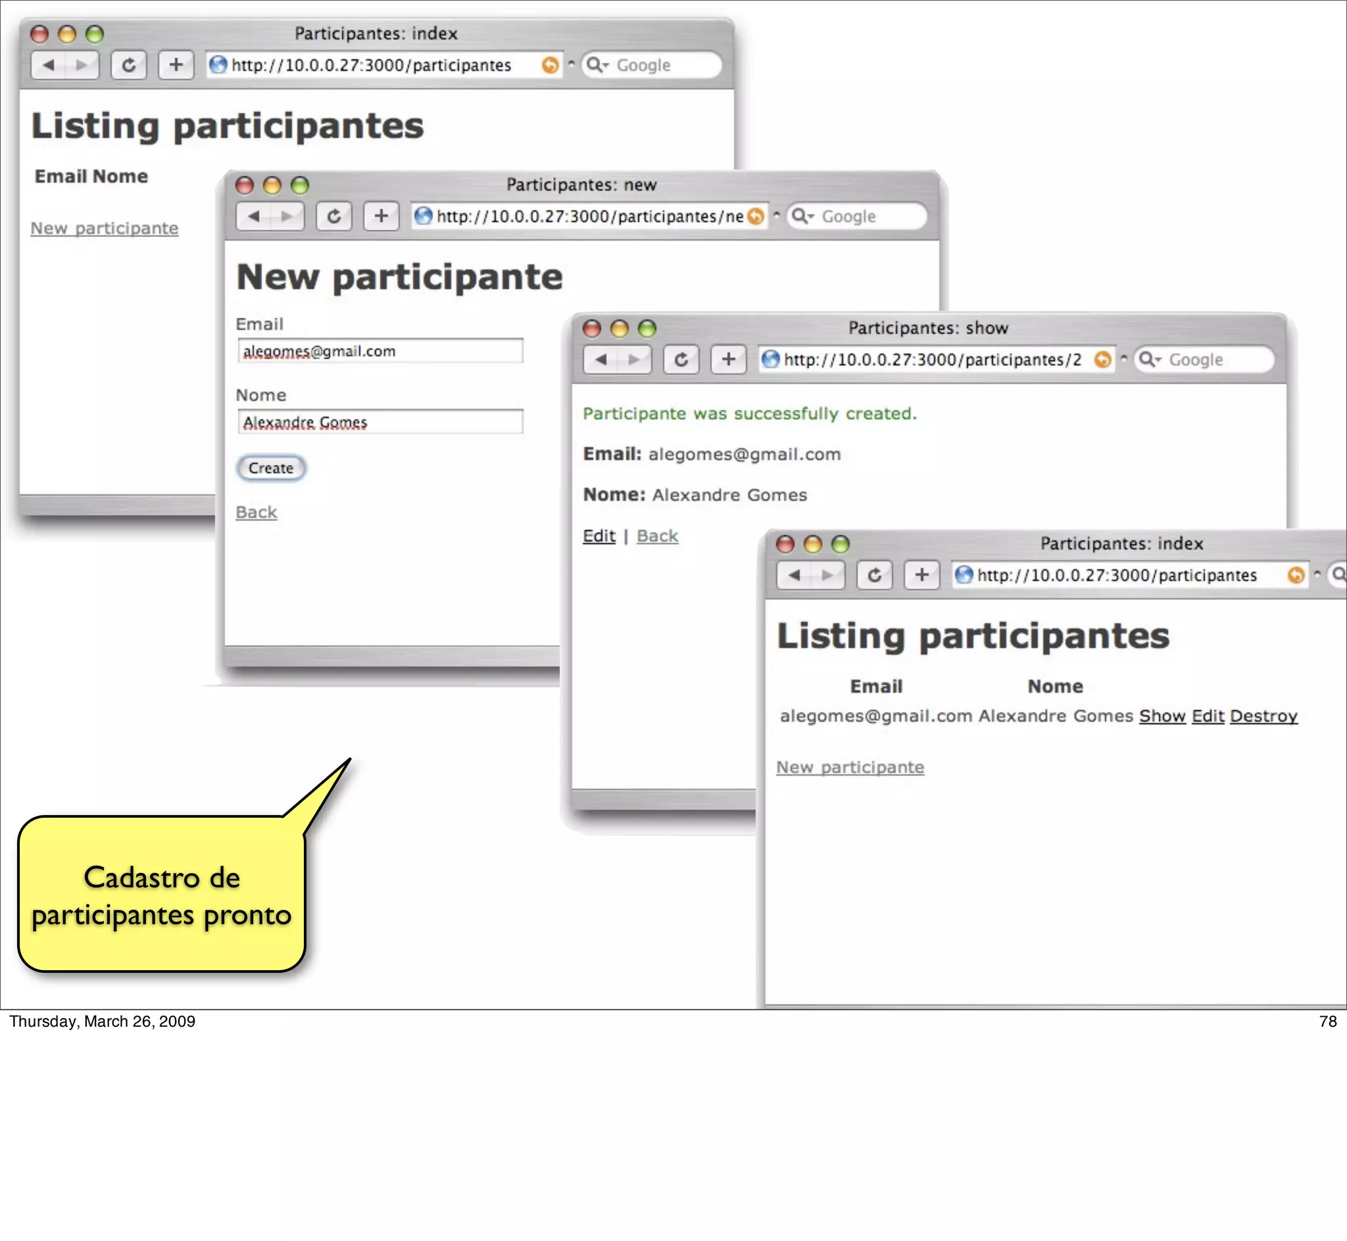This screenshot has height=1241, width=1347.
Task: Click add bookmark plus in Participantes: show window
Action: point(728,360)
